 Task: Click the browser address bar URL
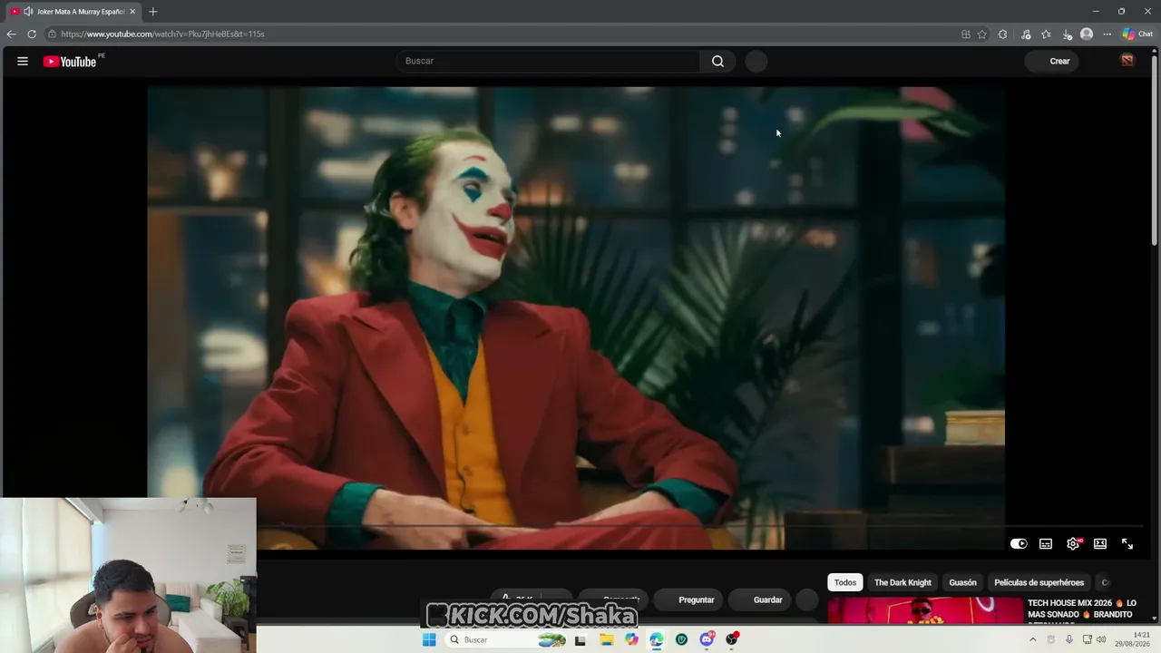tap(163, 34)
